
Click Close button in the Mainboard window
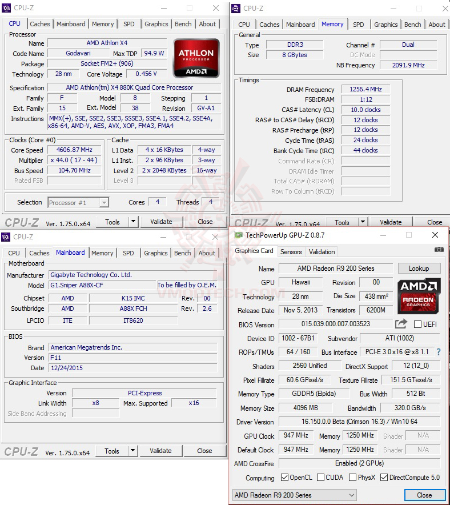(x=204, y=451)
